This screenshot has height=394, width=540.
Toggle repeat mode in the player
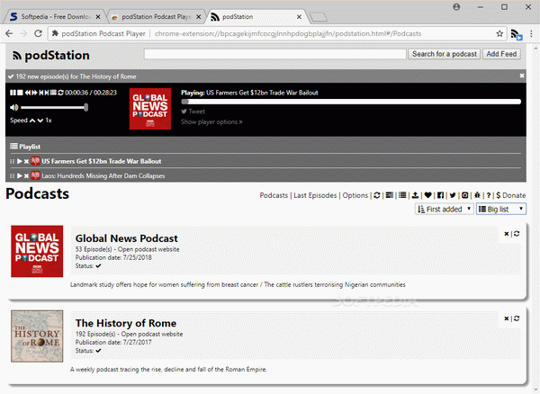point(60,93)
